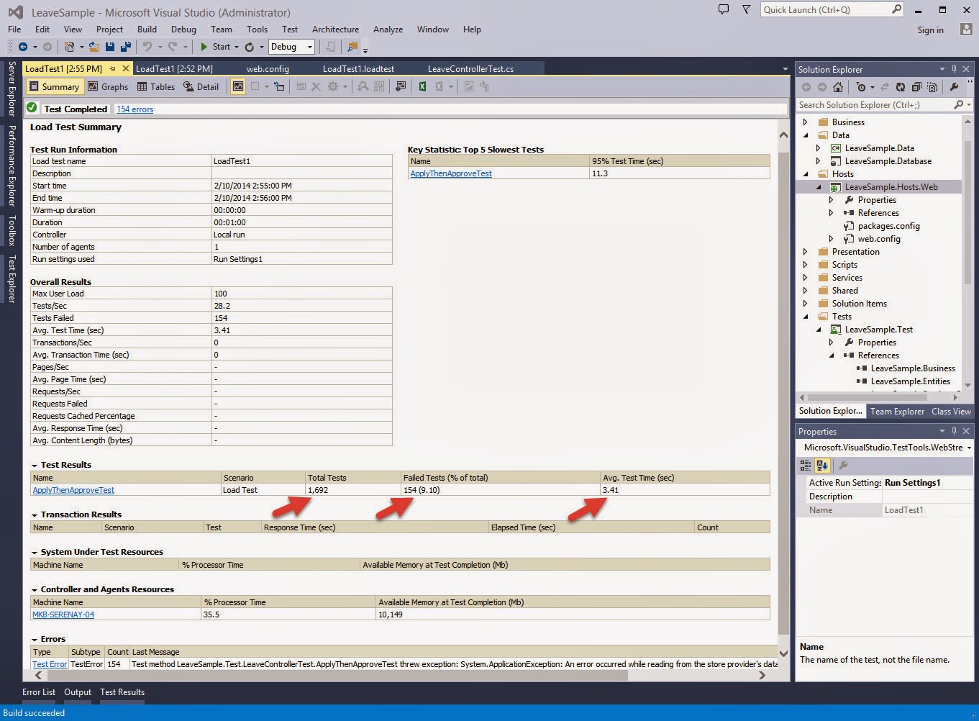Collapse the Transaction Results section
979x721 pixels.
pyautogui.click(x=35, y=514)
